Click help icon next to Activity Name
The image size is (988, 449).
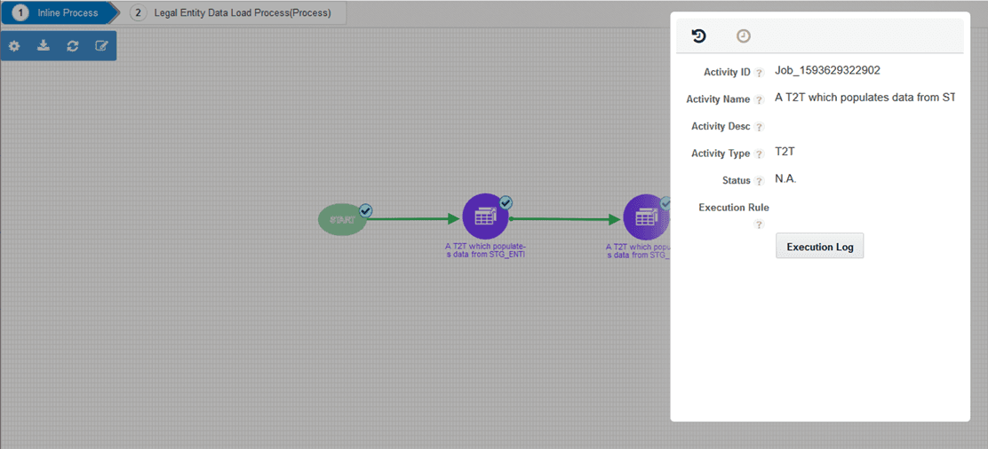pos(760,100)
